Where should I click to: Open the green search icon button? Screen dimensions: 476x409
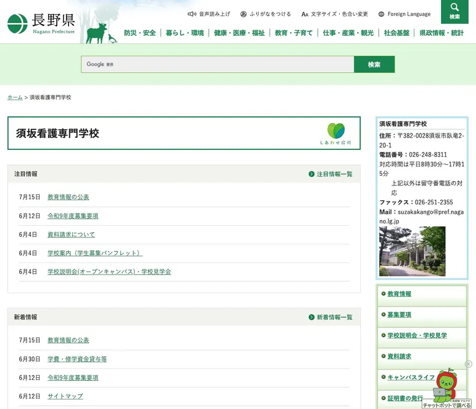click(x=454, y=12)
